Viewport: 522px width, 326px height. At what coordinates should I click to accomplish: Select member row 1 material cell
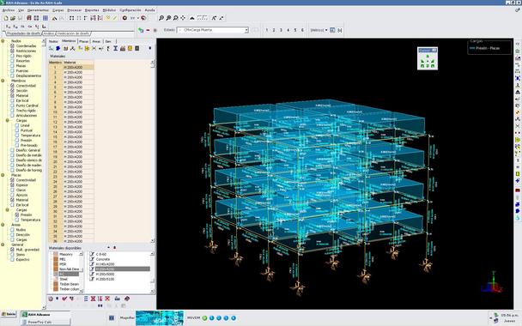(78, 68)
